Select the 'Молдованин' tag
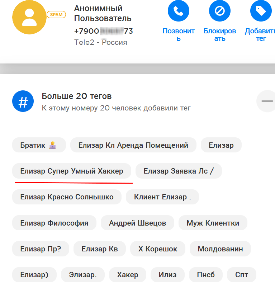275x293 pixels. 220,249
